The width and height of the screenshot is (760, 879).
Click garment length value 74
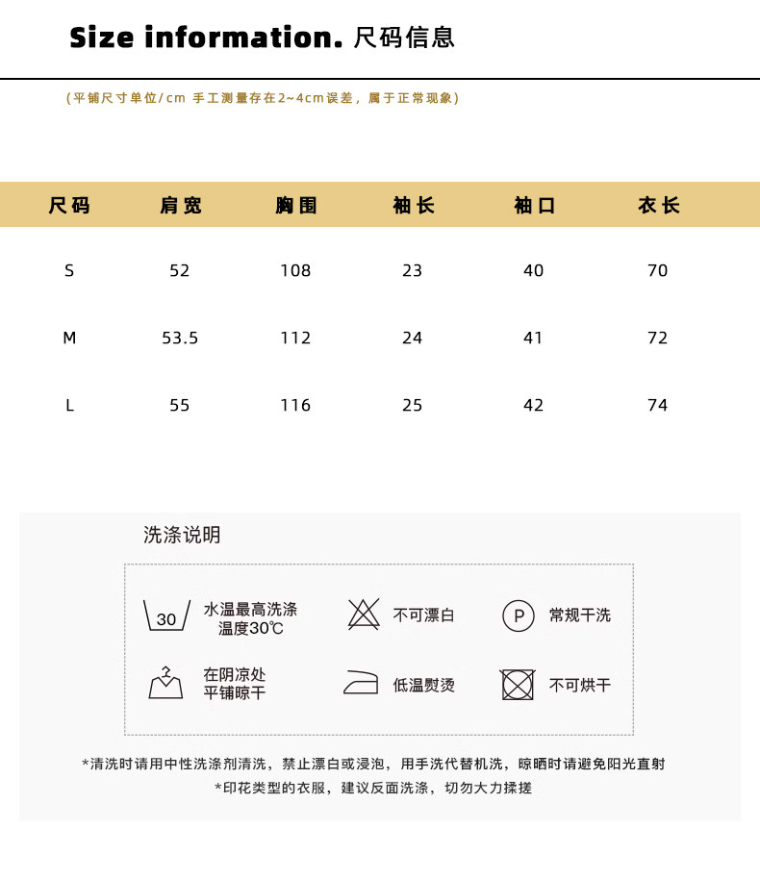[x=658, y=405]
